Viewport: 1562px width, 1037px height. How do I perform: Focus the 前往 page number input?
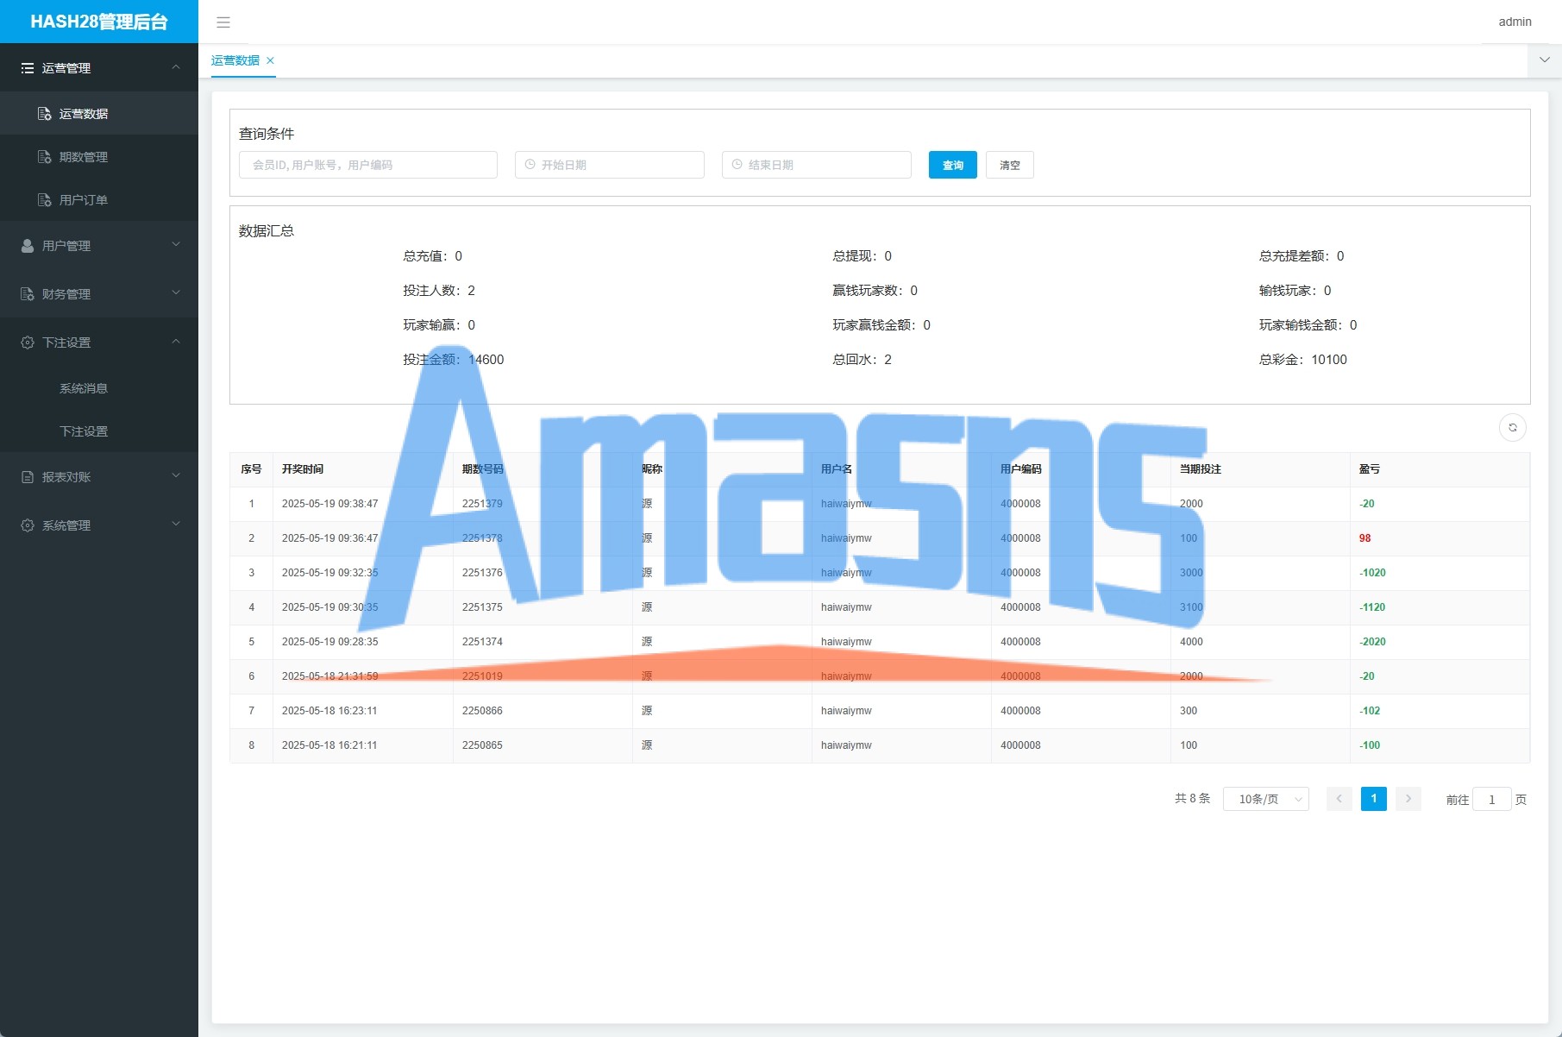(1492, 800)
